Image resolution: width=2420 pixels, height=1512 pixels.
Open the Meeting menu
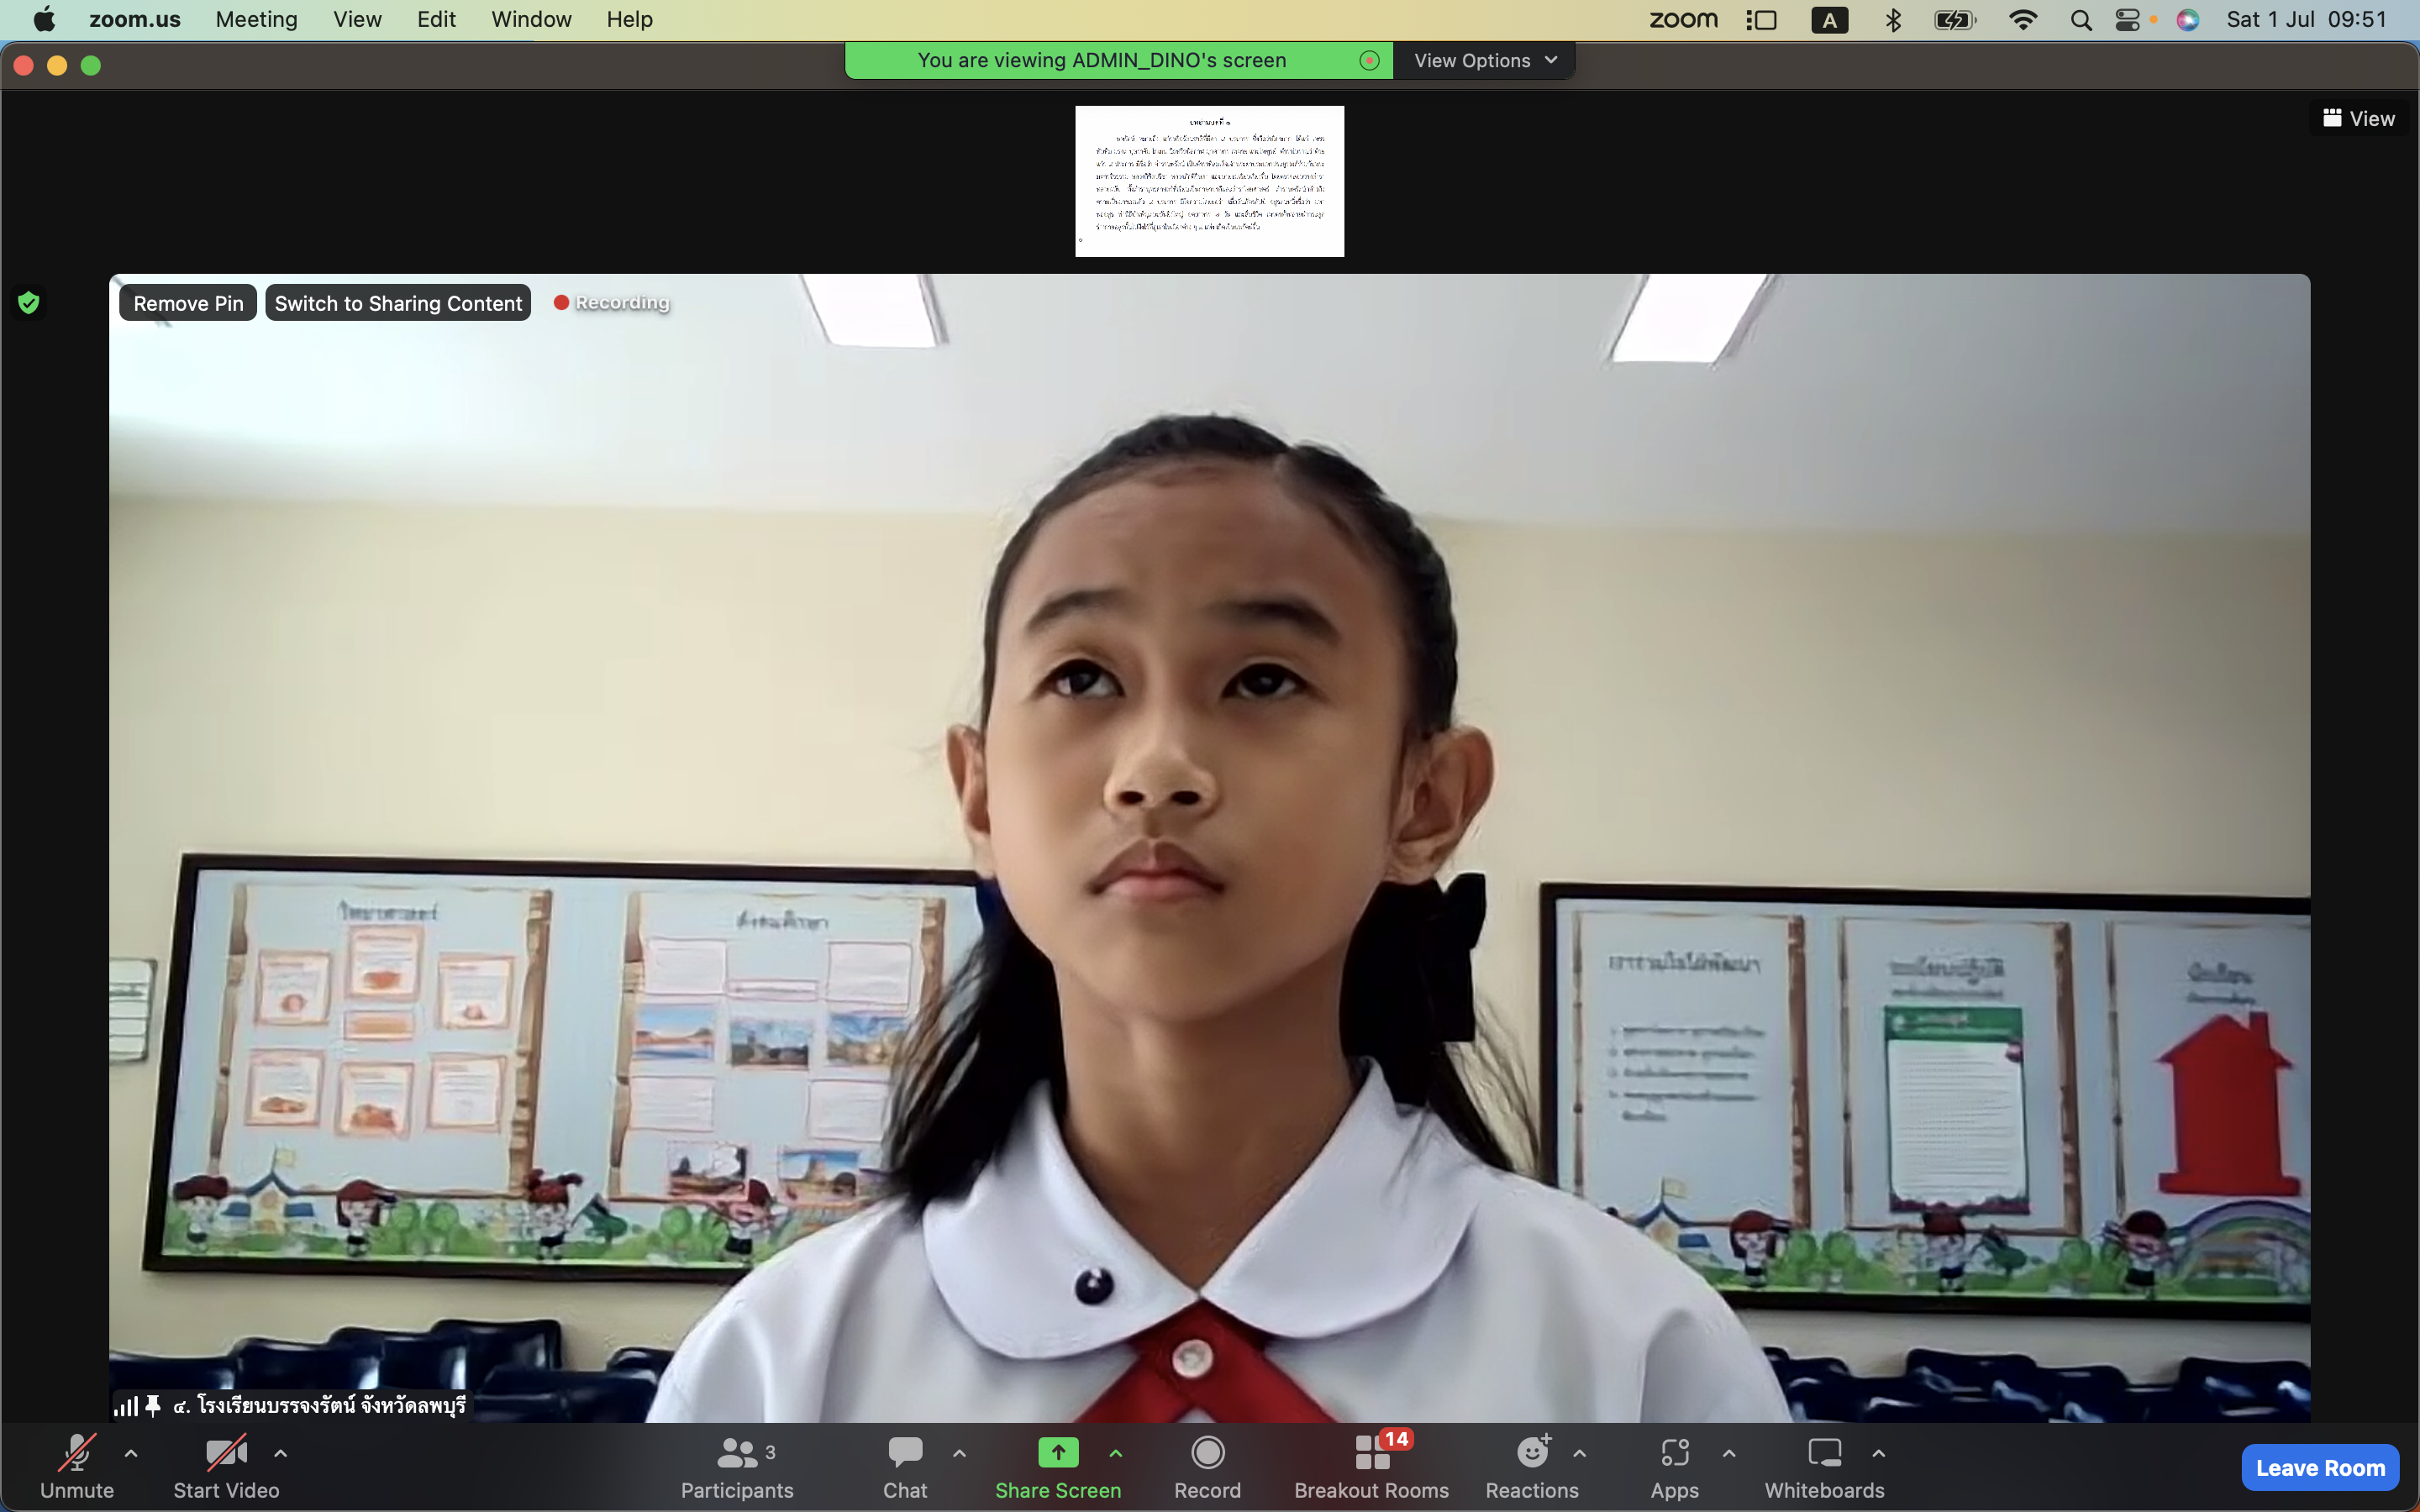256,19
